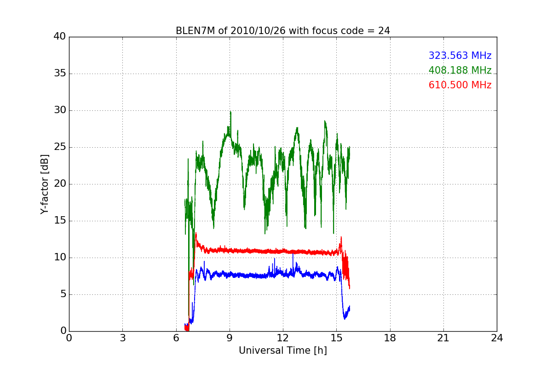Click x-axis tick label '18'
552x368 pixels.
point(390,338)
